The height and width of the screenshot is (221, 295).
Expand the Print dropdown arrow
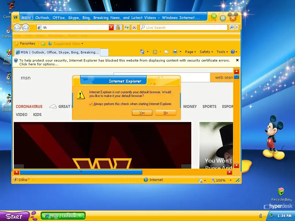[x=180, y=52]
